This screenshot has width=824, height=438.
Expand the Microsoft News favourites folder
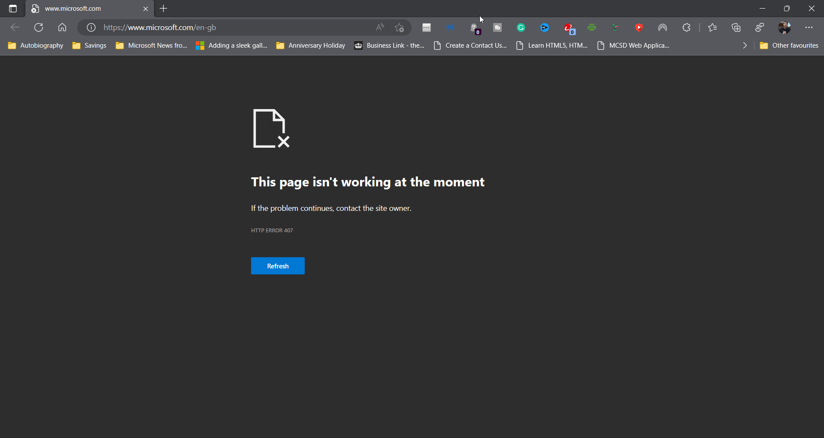tap(151, 46)
